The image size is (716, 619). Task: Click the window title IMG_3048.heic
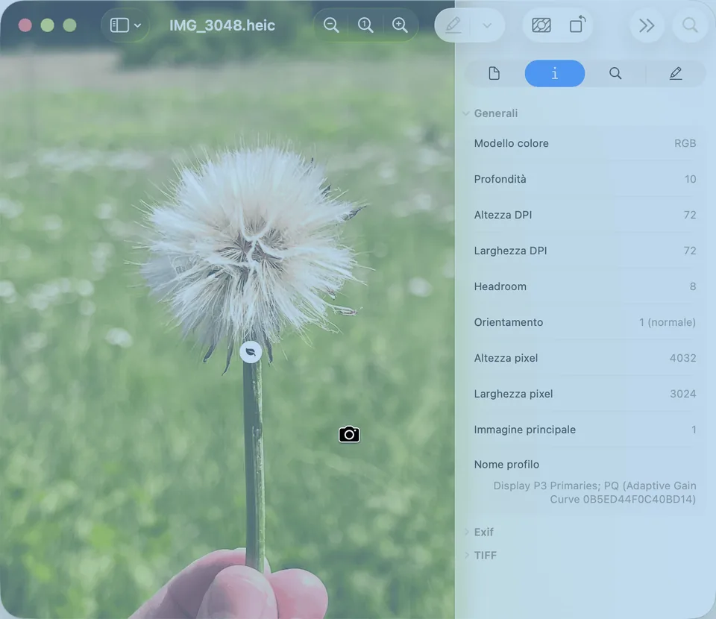(x=222, y=25)
